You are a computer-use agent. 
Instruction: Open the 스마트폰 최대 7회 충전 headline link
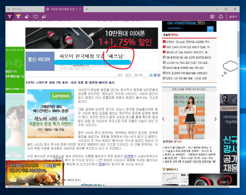click(x=71, y=83)
